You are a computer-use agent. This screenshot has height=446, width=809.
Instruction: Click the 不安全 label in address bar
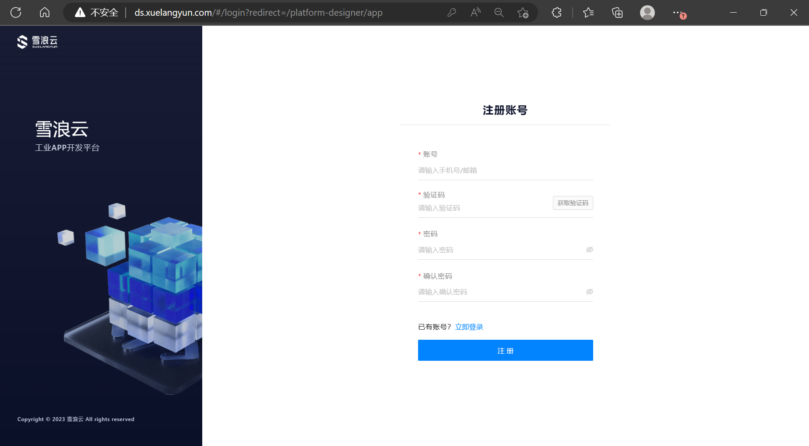coord(104,13)
